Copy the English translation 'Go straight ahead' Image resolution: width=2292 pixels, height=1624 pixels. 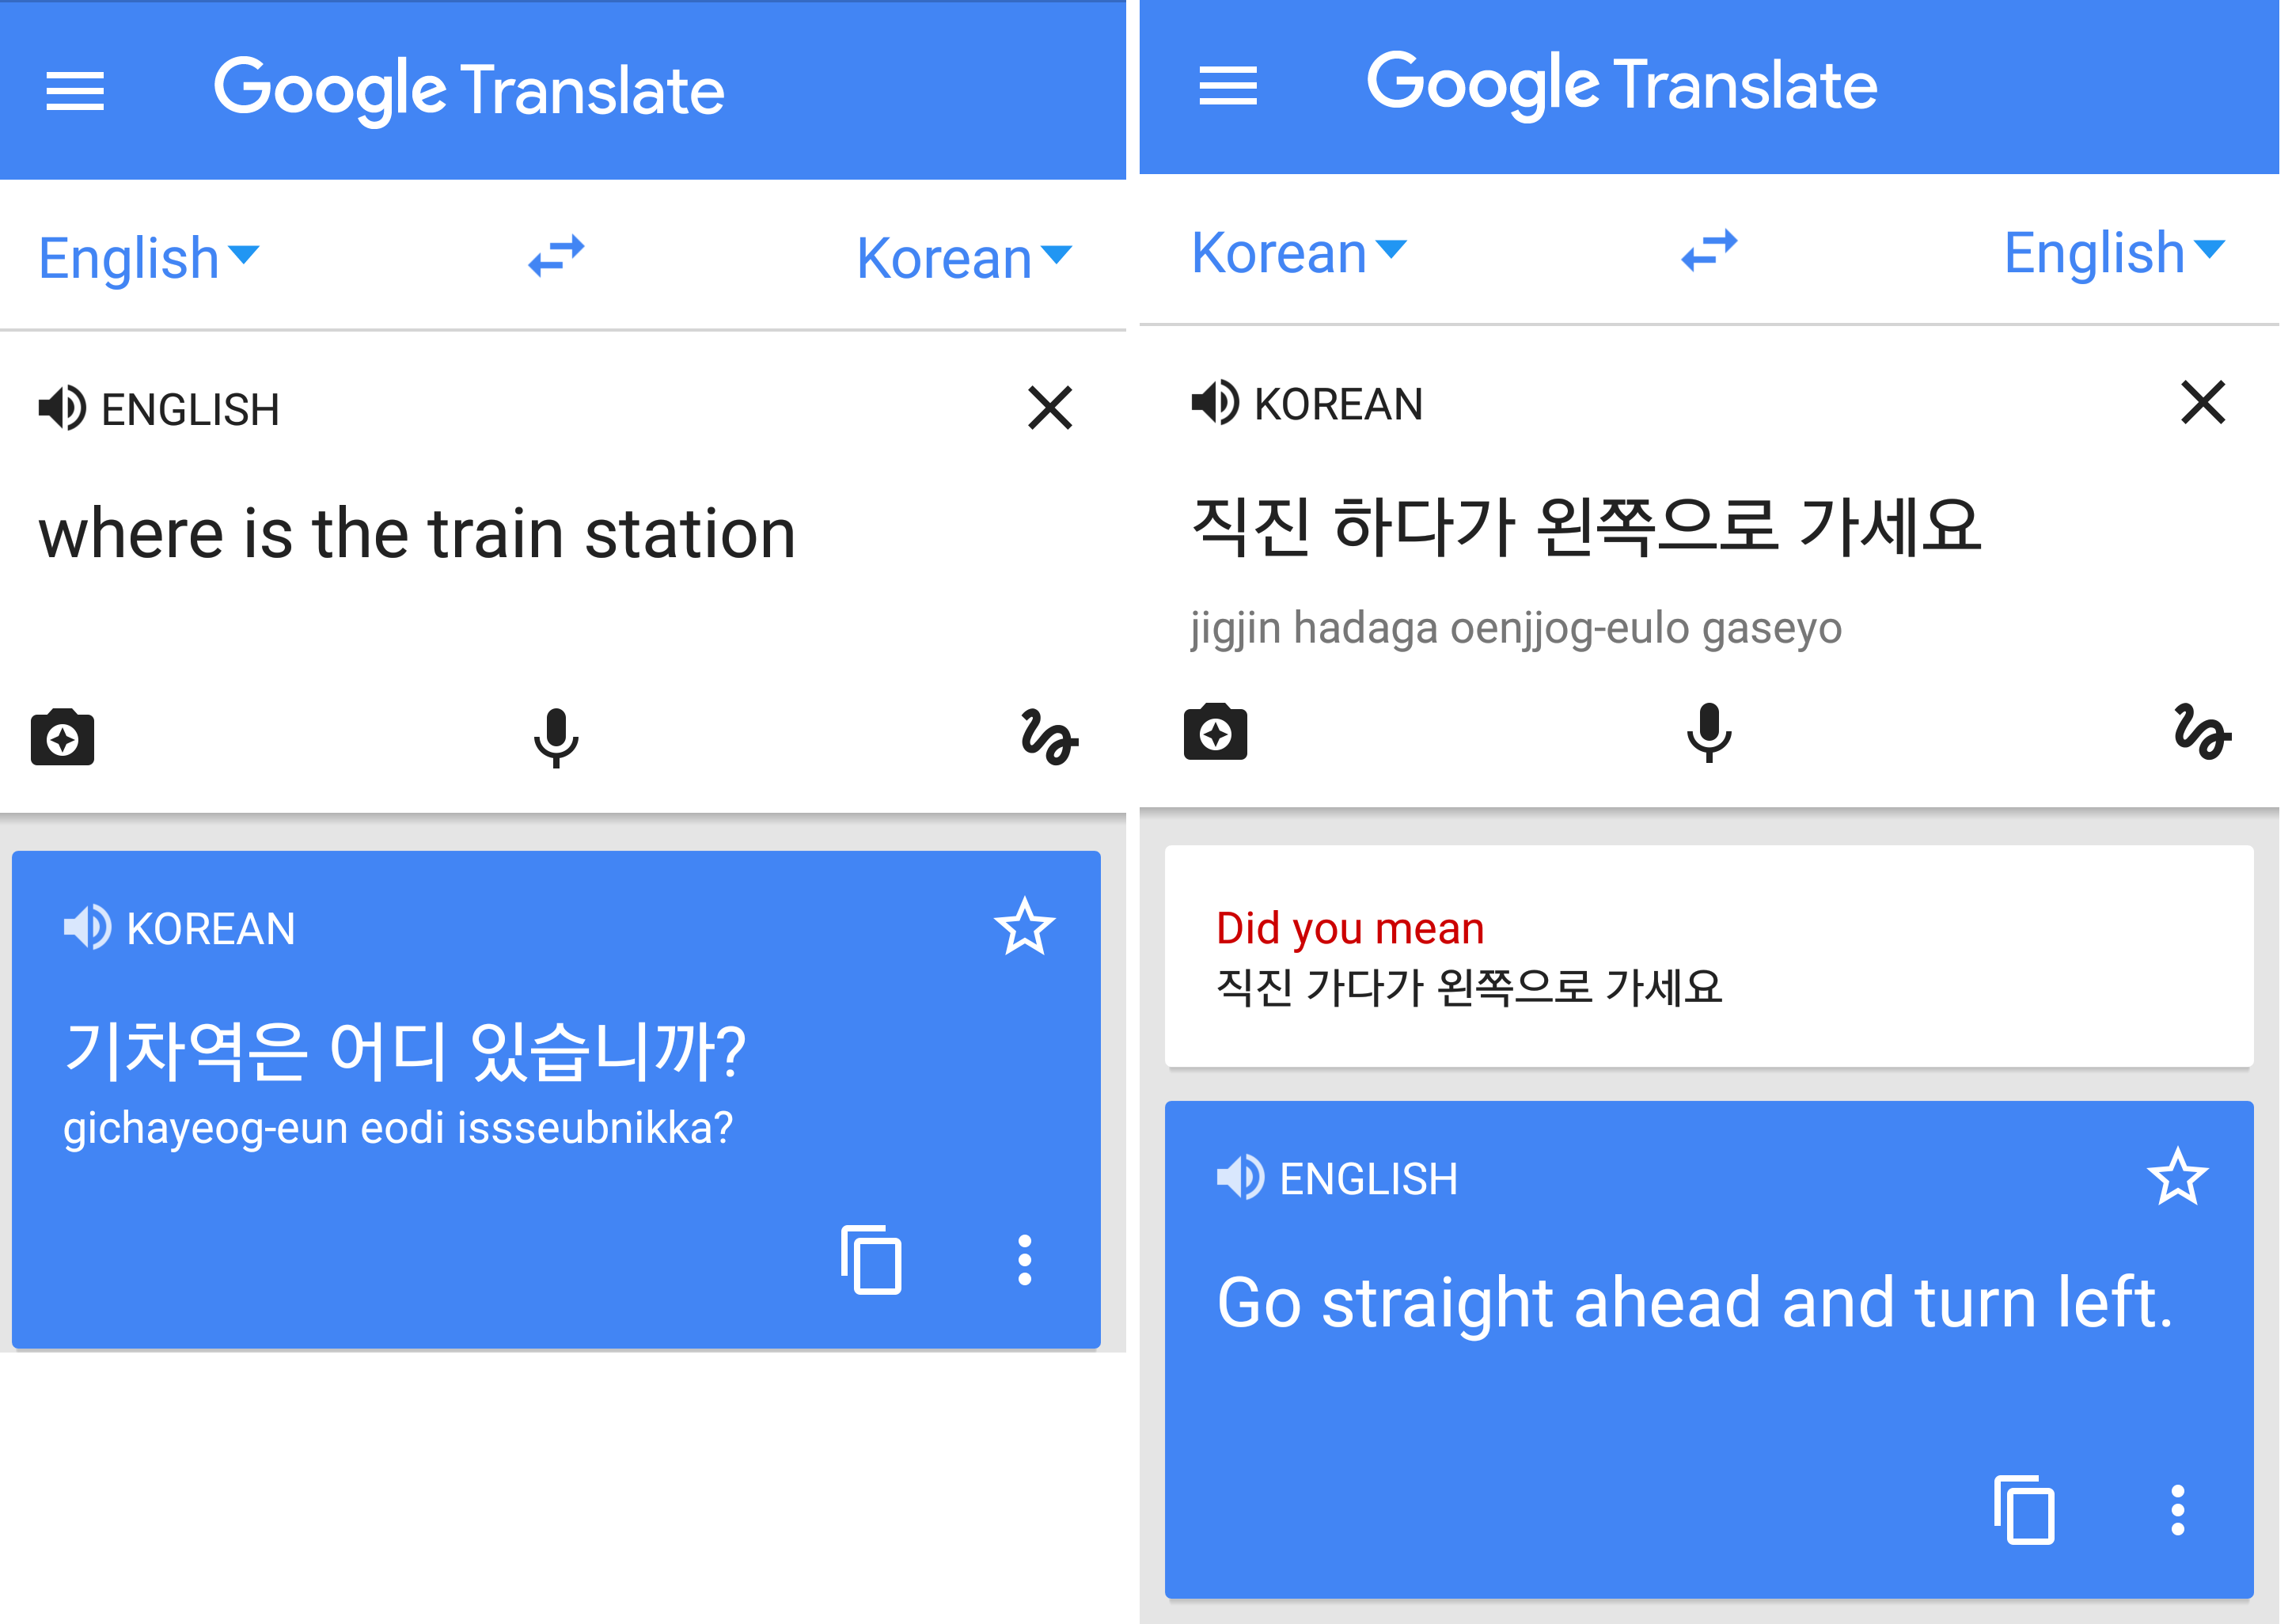coord(2023,1510)
